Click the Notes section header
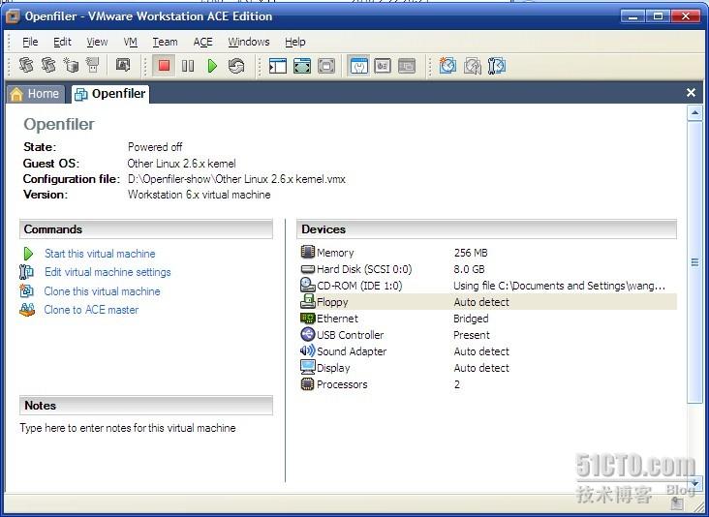The width and height of the screenshot is (709, 517). 146,406
